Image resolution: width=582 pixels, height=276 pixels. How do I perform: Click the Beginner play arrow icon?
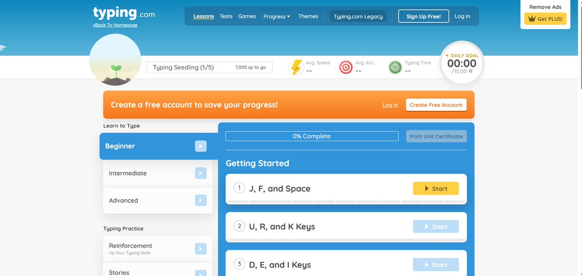pyautogui.click(x=201, y=146)
